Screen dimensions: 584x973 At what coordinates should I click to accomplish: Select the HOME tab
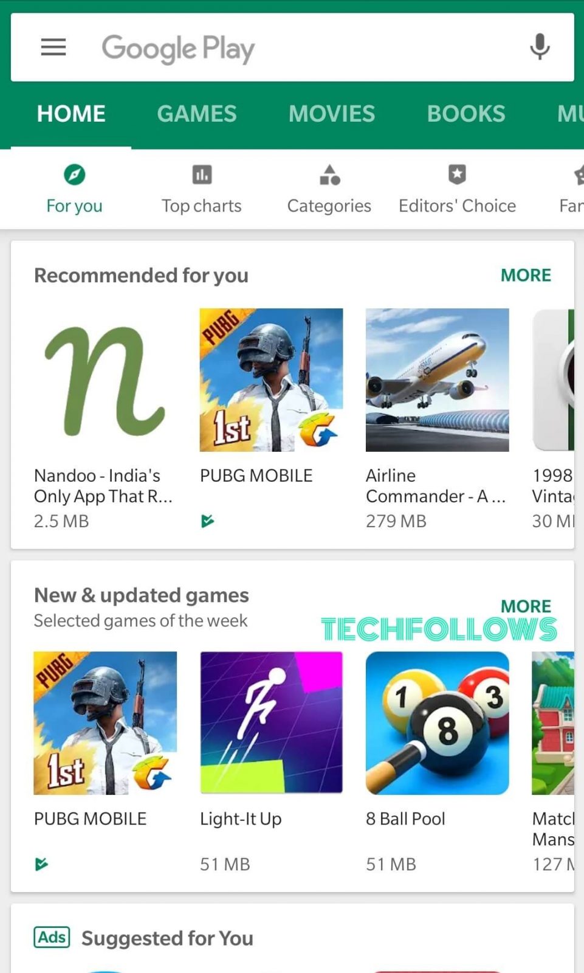71,114
